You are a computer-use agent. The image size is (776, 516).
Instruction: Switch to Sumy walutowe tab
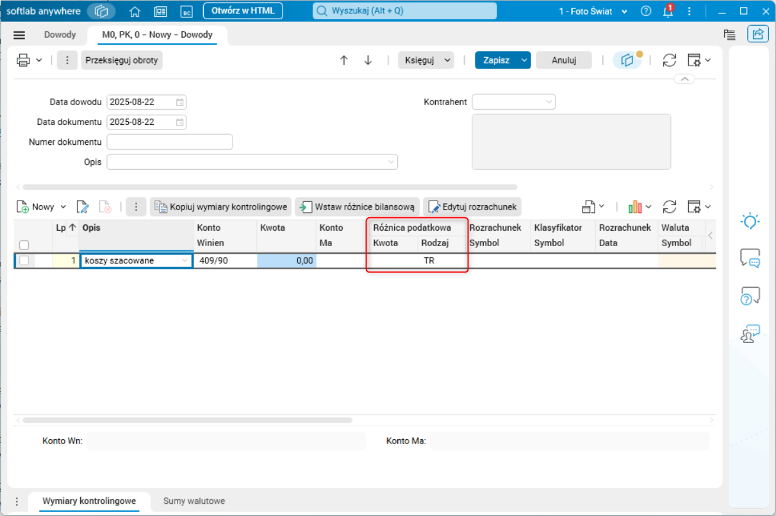194,501
